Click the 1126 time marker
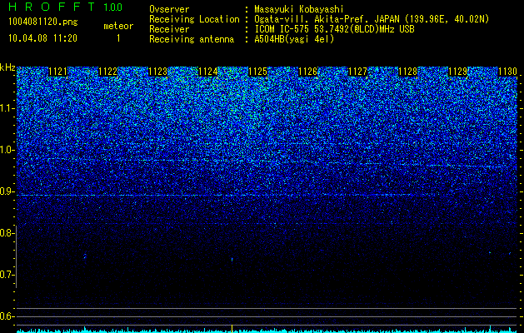This screenshot has height=333, width=524. click(x=307, y=72)
